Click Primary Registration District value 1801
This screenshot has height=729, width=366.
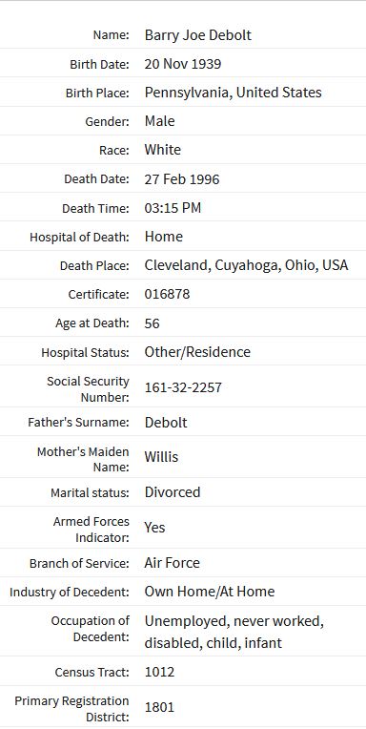[159, 707]
